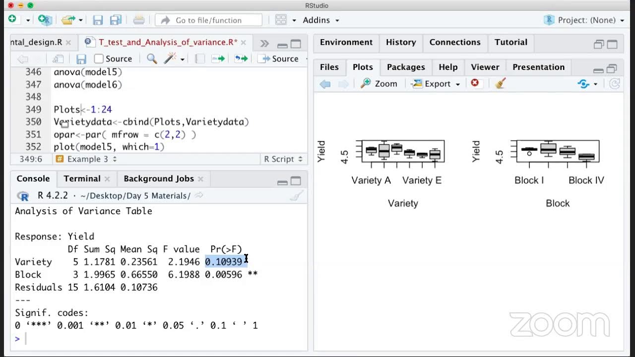Clear console with the broom icon
Viewport: 635px width, 357px height.
[x=297, y=195]
